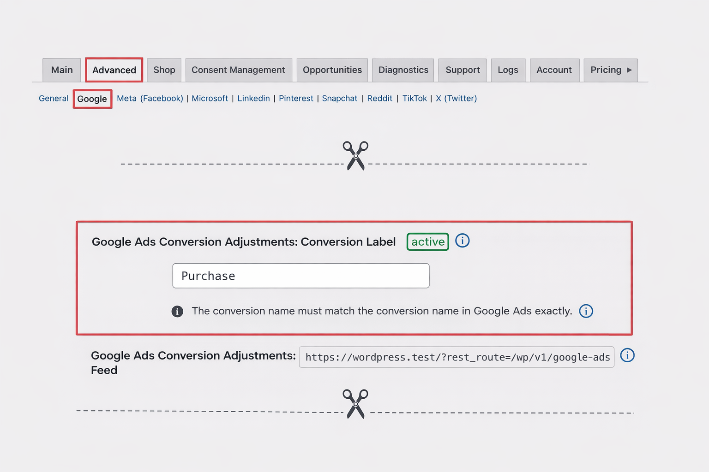Open the X (Twitter) settings link
This screenshot has width=709, height=472.
pos(456,98)
